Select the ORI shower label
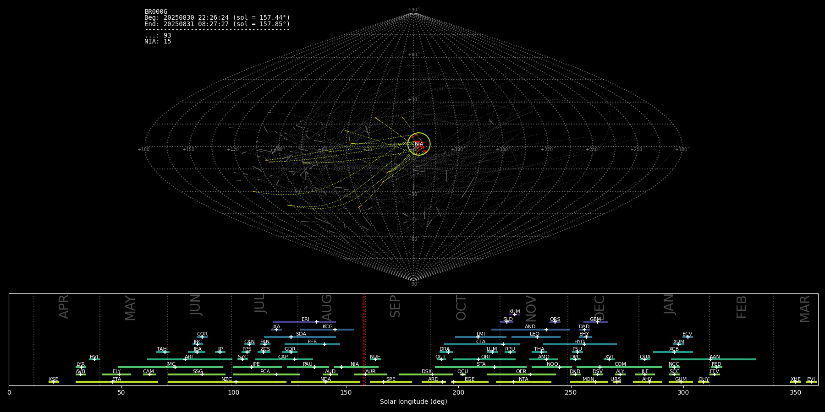Image resolution: width=825 pixels, height=412 pixels. [485, 357]
